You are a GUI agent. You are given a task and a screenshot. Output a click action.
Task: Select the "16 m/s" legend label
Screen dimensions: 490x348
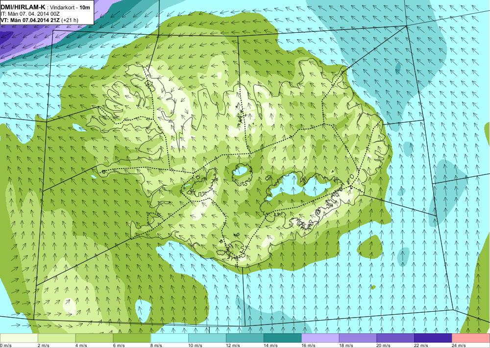(x=308, y=346)
